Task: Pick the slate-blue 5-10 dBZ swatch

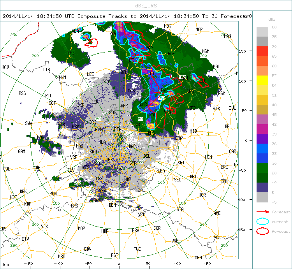Action: [x=262, y=188]
